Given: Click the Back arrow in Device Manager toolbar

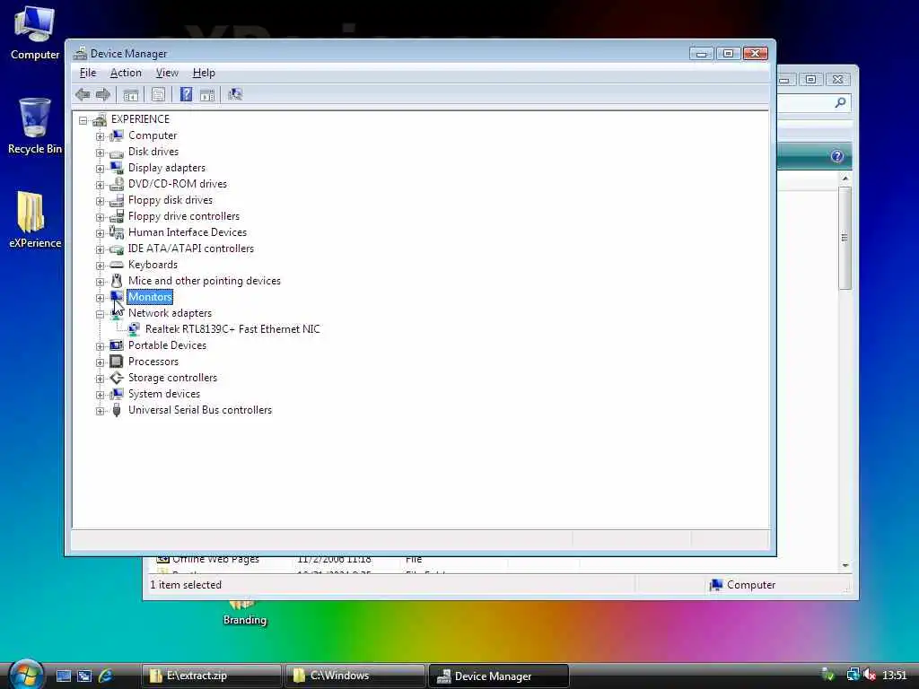Looking at the screenshot, I should [83, 94].
